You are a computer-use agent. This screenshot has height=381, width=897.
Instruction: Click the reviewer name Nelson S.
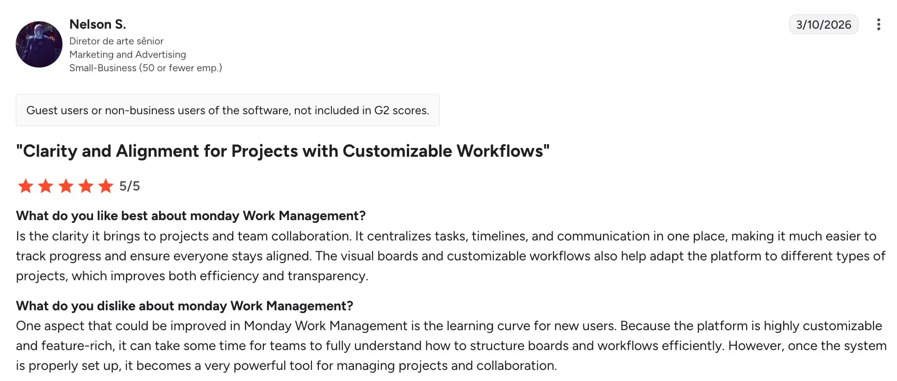pos(98,24)
